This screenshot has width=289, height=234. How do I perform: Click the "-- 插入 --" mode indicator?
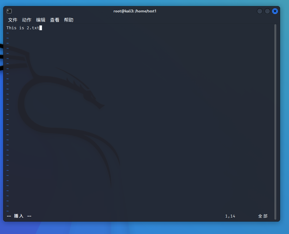pyautogui.click(x=19, y=216)
